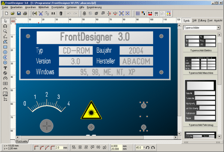This screenshot has width=224, height=152.
Task: Open the Optionen menu
Action: [72, 7]
